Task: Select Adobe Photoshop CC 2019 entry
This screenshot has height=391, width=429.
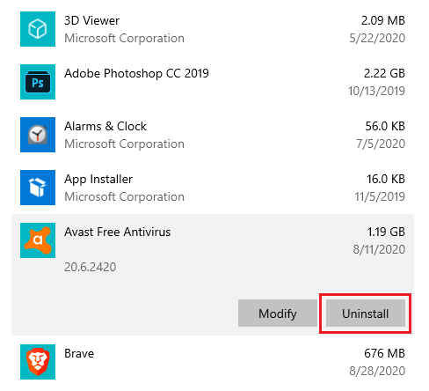Action: pos(136,73)
